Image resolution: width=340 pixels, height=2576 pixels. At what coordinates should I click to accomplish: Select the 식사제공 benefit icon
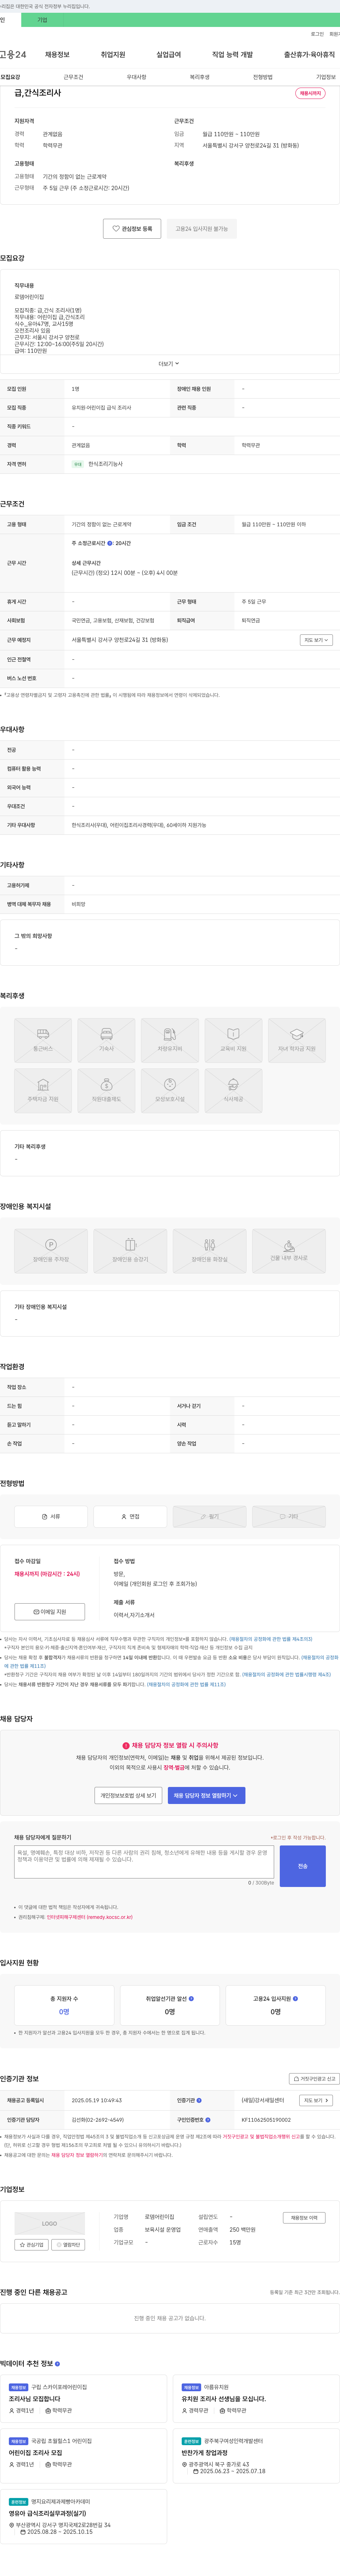pyautogui.click(x=233, y=1090)
